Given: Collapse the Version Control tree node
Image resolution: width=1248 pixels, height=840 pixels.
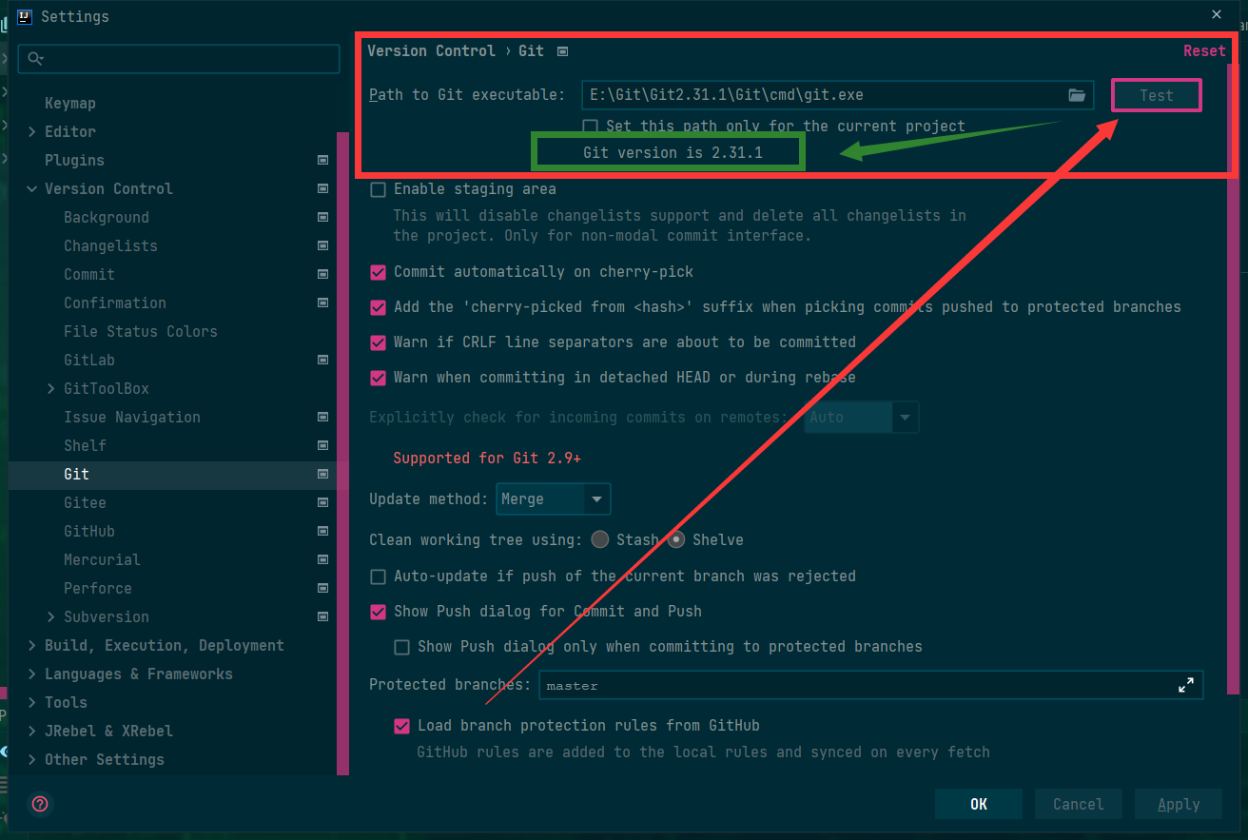Looking at the screenshot, I should pyautogui.click(x=31, y=188).
